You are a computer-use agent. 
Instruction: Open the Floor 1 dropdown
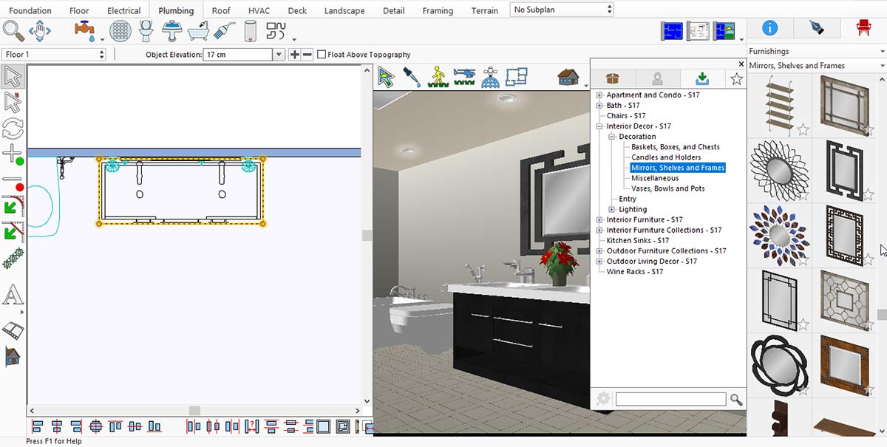55,55
